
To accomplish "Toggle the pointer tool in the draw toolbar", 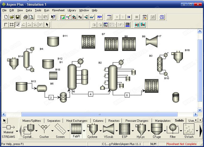I will (47, 24).
